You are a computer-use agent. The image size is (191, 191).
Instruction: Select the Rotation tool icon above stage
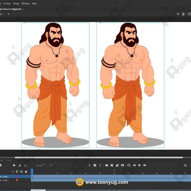183,14
